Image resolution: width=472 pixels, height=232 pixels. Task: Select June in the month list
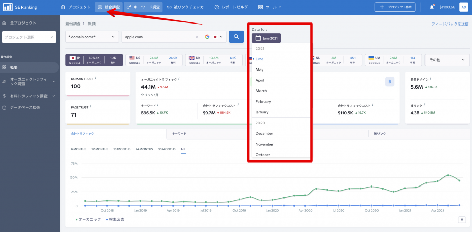[x=259, y=59]
